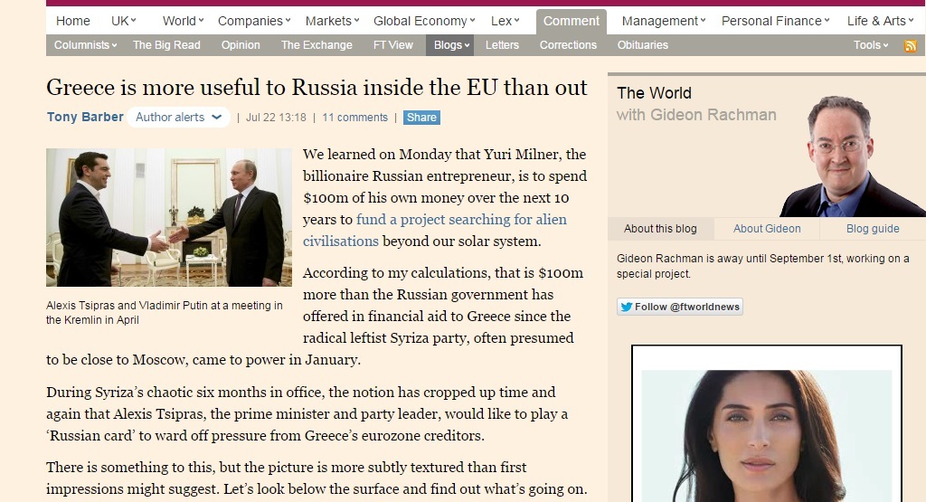Select the About this blog tab

(x=660, y=229)
